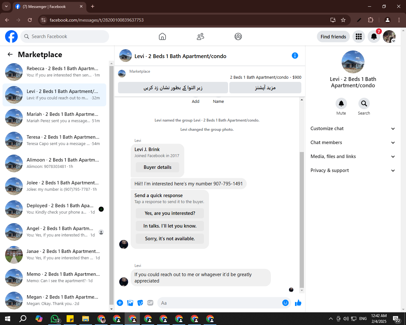This screenshot has width=406, height=325.
Task: Open notifications bell with 7 alerts
Action: pyautogui.click(x=374, y=36)
